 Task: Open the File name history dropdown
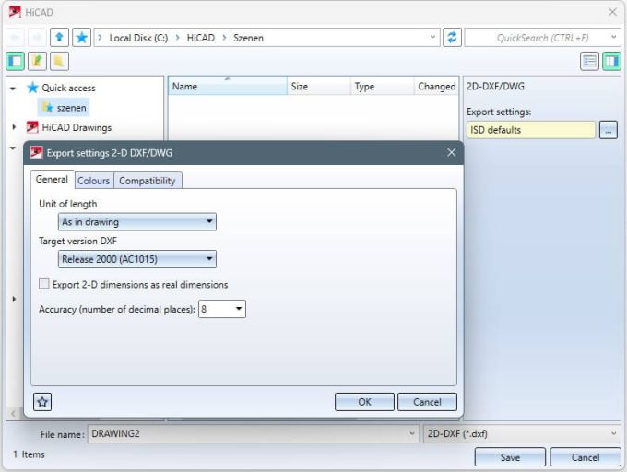(412, 433)
